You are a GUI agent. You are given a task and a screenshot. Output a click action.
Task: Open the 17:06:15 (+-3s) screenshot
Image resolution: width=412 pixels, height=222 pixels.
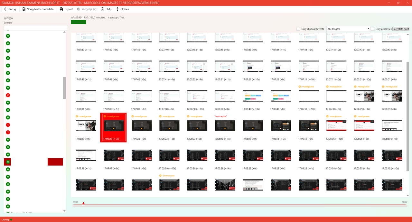(x=281, y=125)
